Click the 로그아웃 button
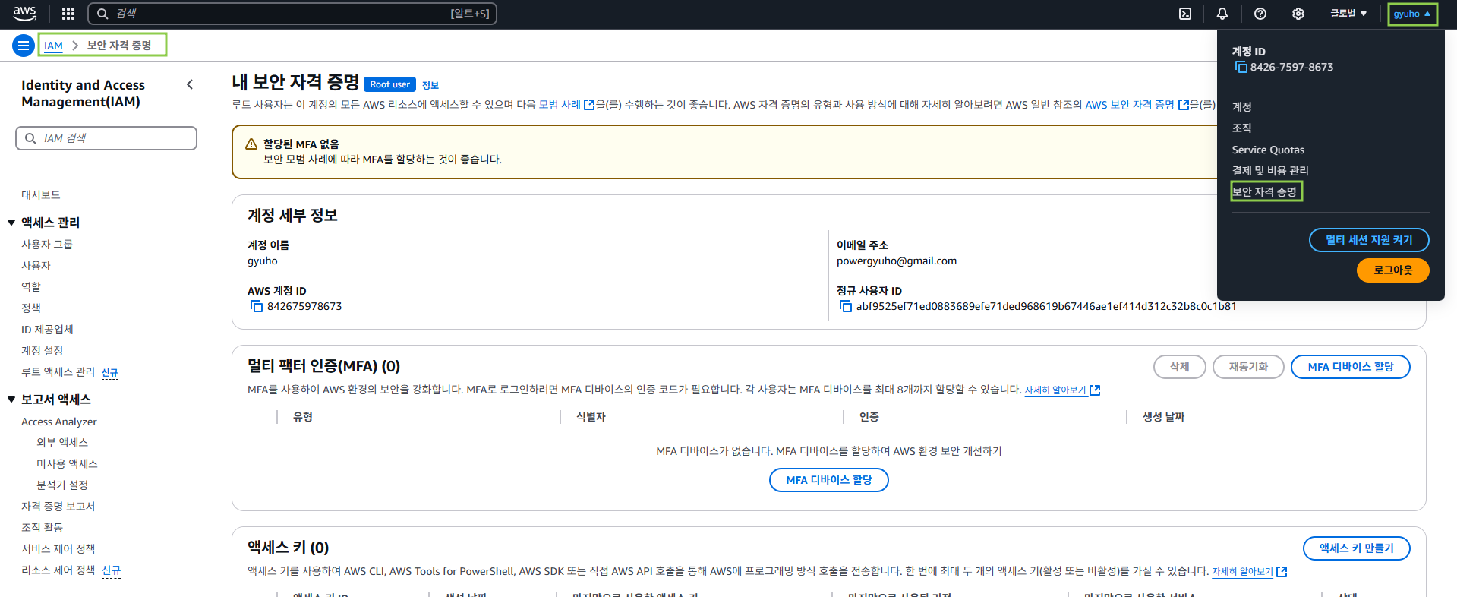1457x597 pixels. (1392, 270)
